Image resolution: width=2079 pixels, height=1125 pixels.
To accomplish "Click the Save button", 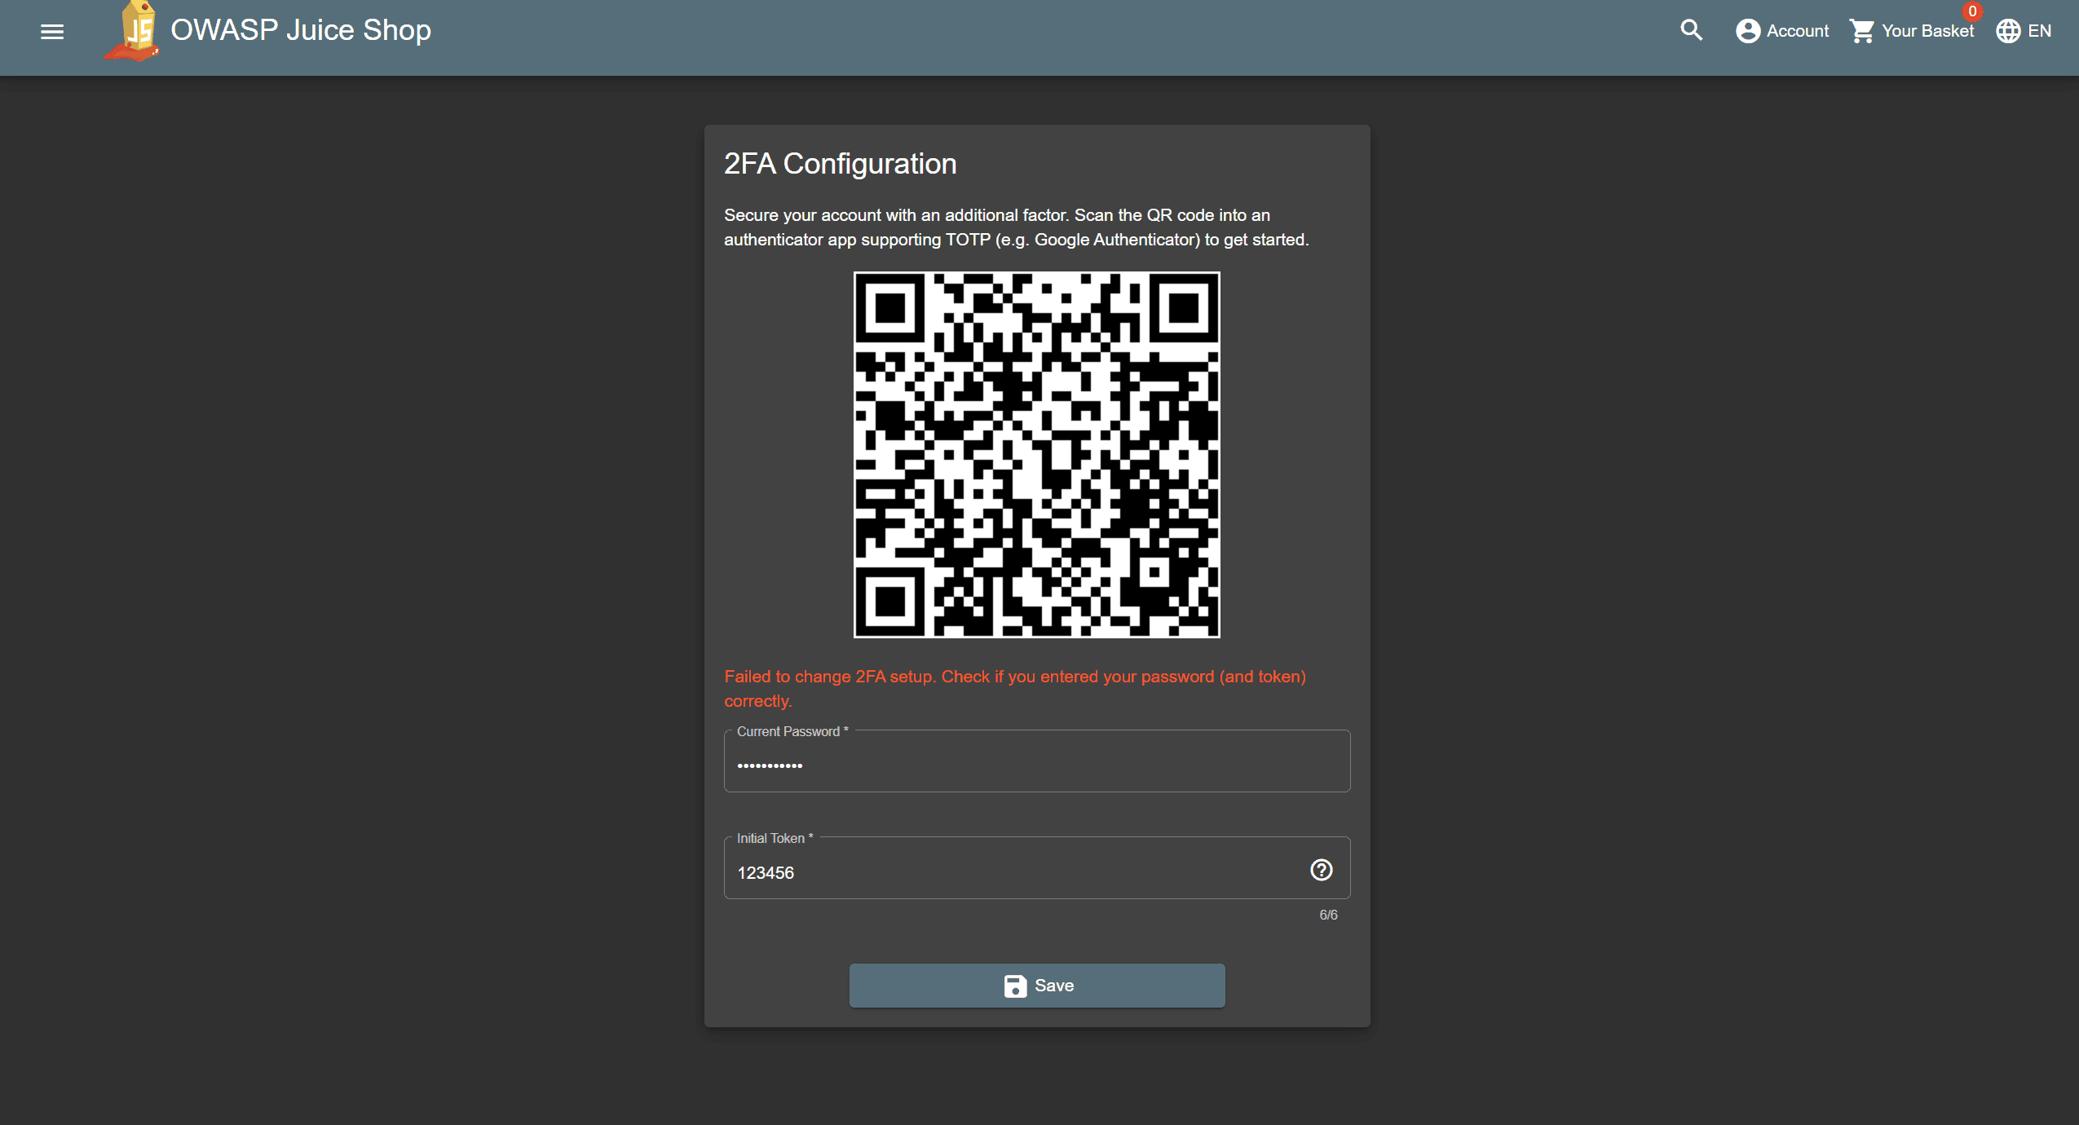I will 1037,986.
